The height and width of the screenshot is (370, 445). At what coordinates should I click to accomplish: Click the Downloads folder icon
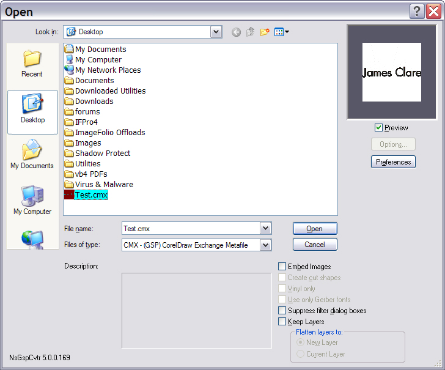(x=69, y=101)
